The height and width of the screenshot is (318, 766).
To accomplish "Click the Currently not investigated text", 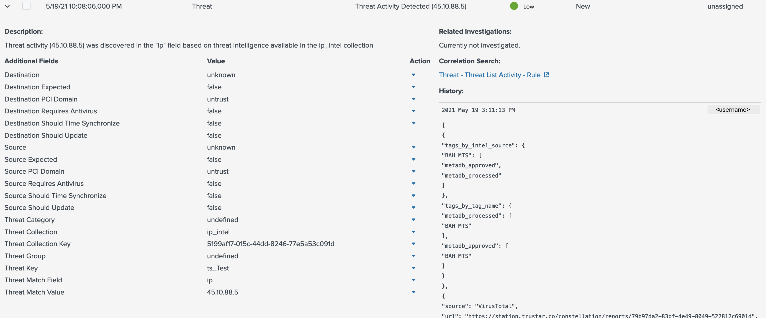I will pos(479,45).
